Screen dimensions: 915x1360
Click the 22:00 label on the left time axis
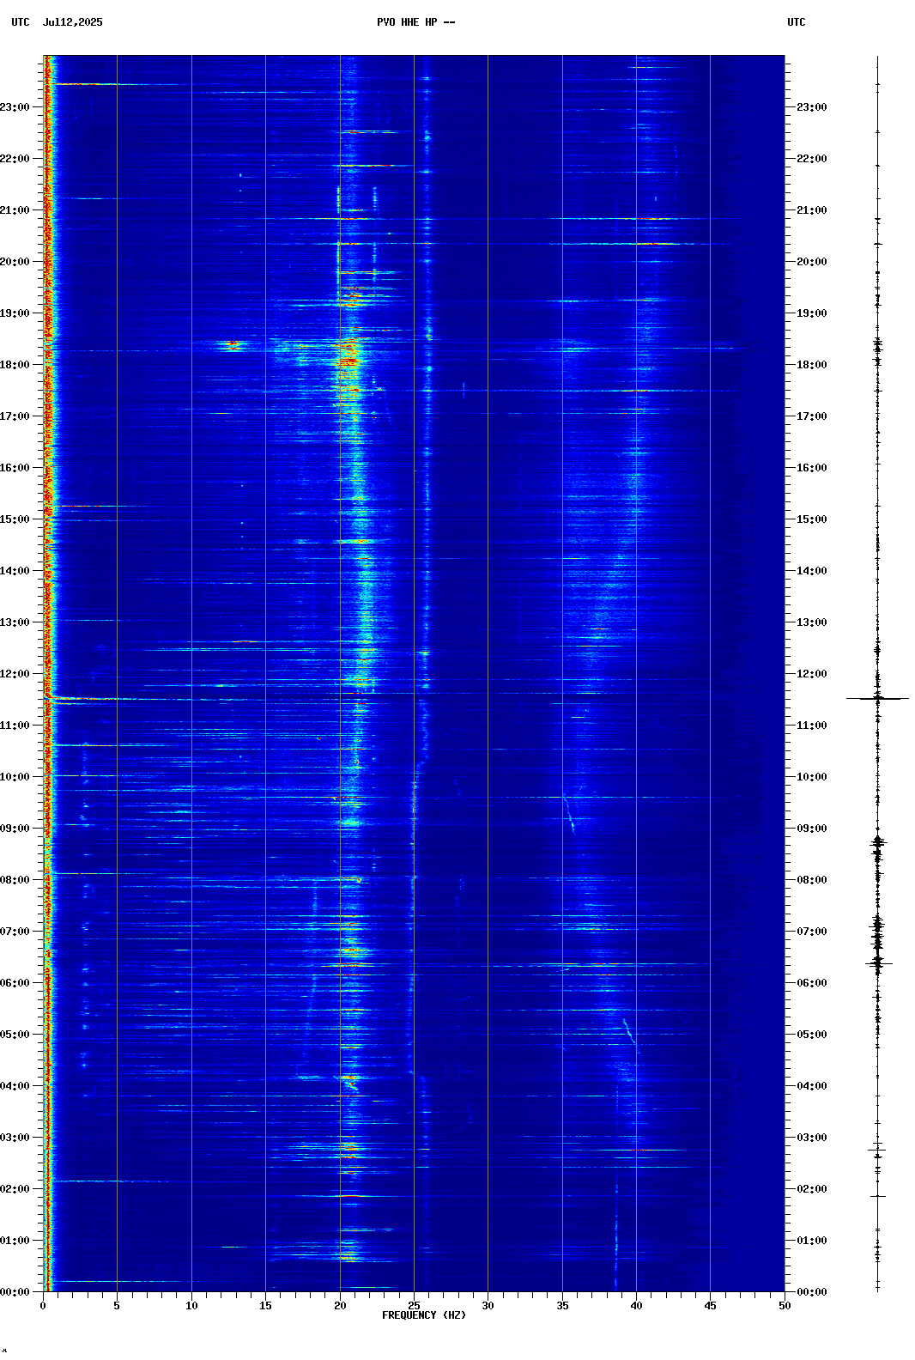click(x=15, y=159)
